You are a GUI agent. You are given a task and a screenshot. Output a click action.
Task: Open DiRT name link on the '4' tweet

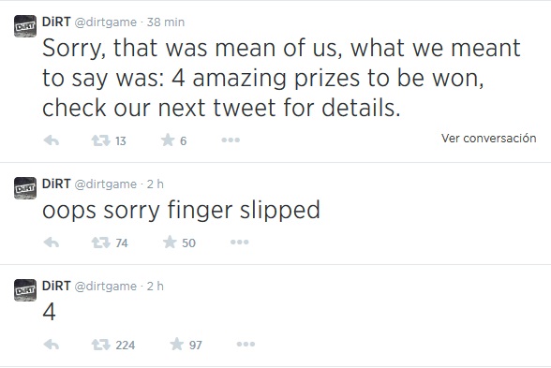[x=56, y=286]
